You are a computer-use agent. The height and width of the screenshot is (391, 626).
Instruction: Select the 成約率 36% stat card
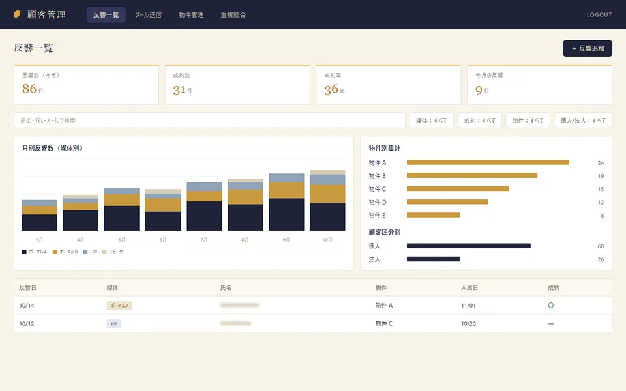[389, 85]
